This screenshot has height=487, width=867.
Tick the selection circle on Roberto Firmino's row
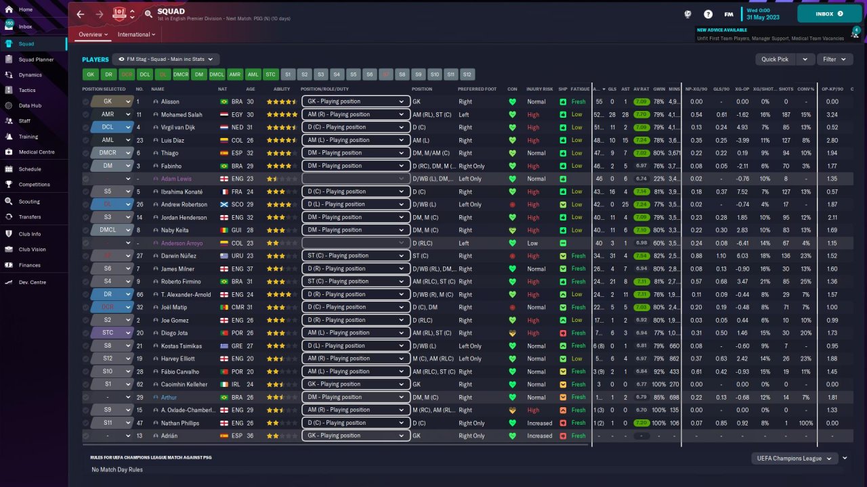click(86, 281)
